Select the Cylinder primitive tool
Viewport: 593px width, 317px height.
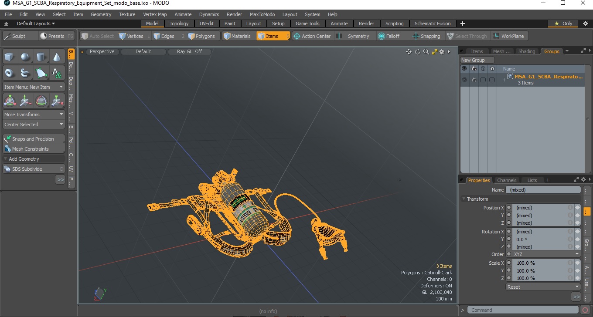pos(41,57)
